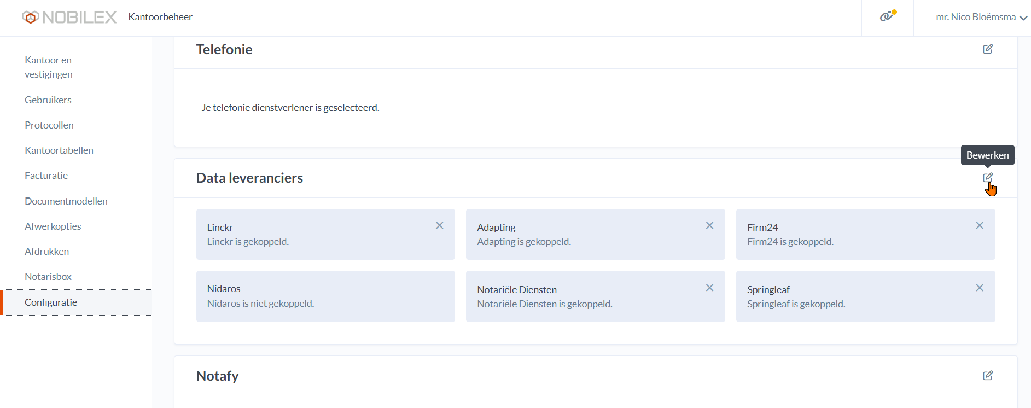This screenshot has width=1031, height=408.
Task: Click the Nidaros supplier card
Action: pos(325,296)
